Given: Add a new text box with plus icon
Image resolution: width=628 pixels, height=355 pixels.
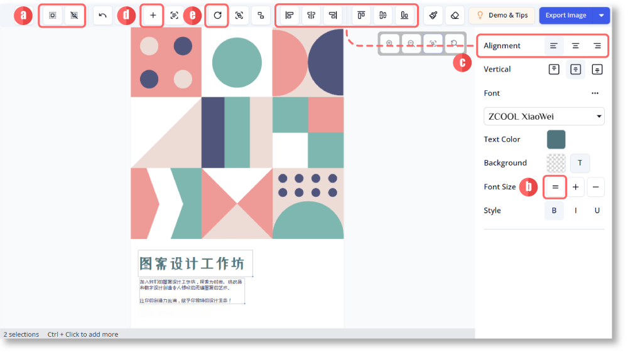Looking at the screenshot, I should coord(153,16).
